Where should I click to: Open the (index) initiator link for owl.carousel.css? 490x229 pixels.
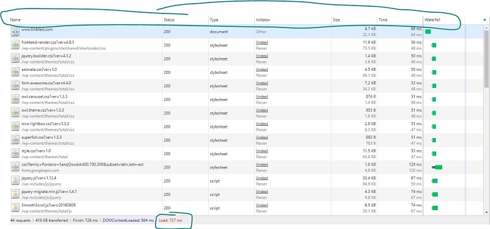(262, 96)
